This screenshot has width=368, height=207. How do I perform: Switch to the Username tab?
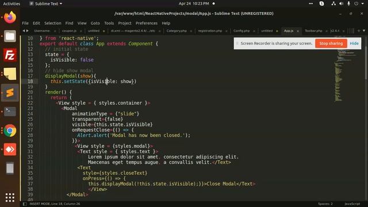coord(42,30)
